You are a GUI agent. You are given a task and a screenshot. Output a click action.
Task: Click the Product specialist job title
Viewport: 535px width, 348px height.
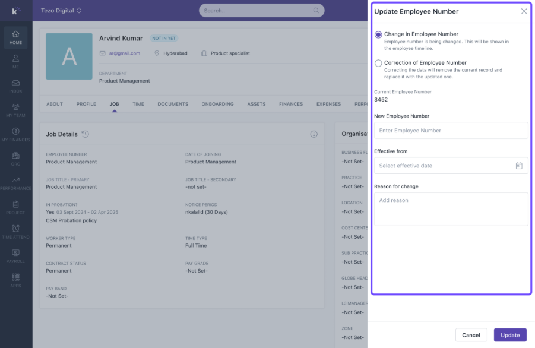coord(230,53)
